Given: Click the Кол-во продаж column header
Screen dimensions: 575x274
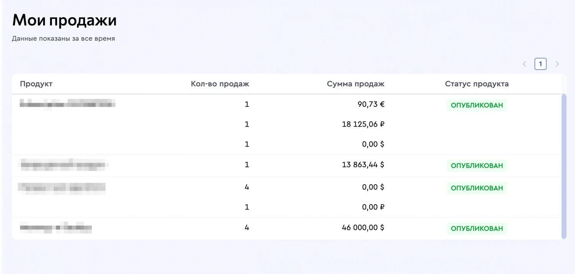Looking at the screenshot, I should tap(220, 84).
